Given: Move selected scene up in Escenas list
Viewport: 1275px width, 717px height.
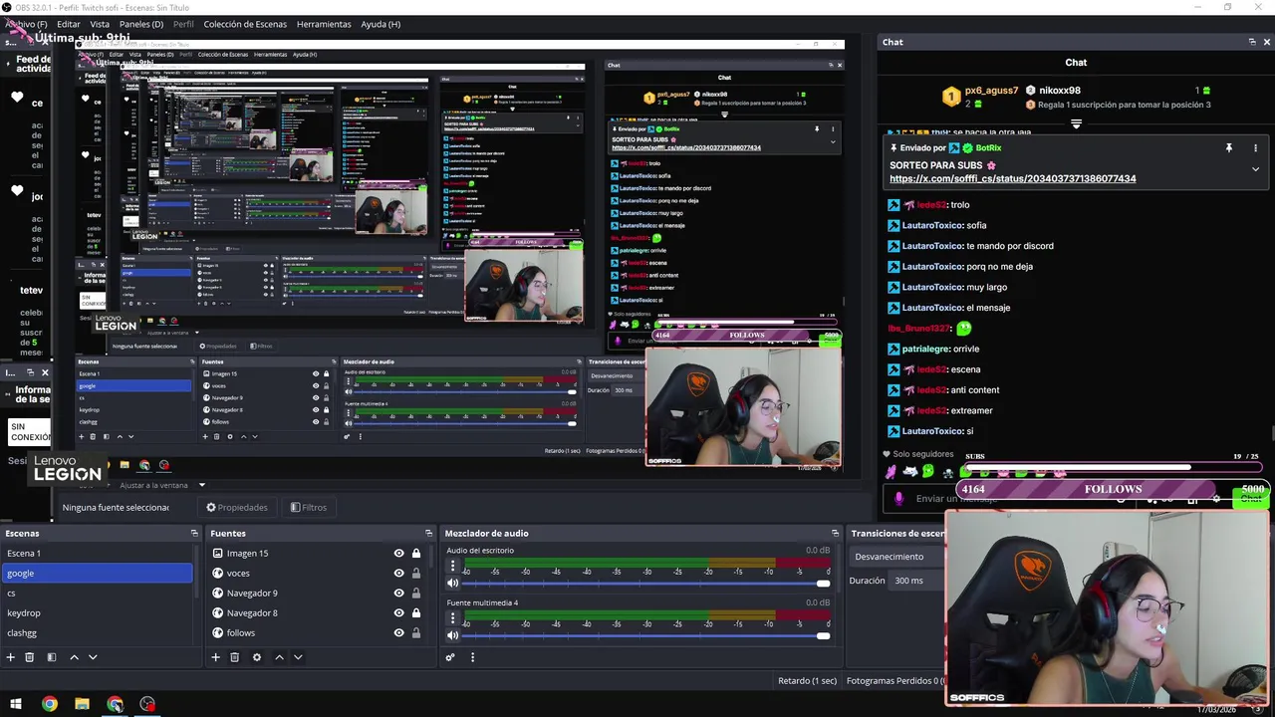Looking at the screenshot, I should [74, 657].
